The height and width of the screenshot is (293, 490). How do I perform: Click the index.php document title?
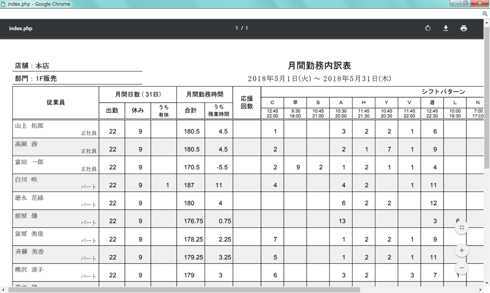tap(21, 29)
